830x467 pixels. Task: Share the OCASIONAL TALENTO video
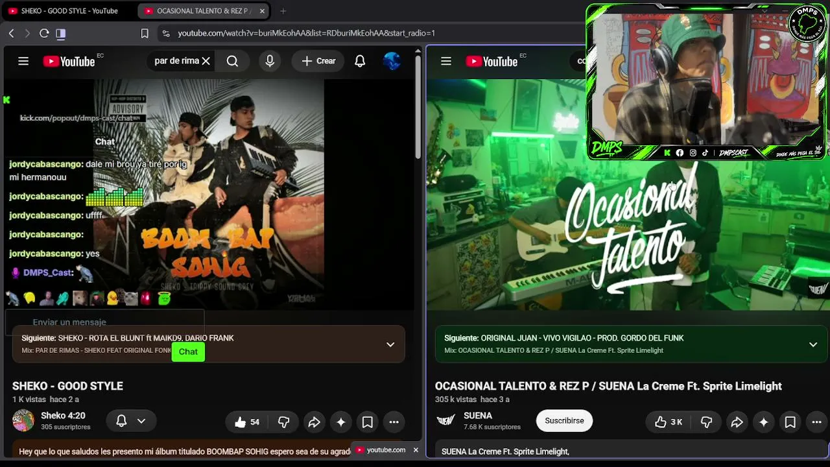point(737,422)
